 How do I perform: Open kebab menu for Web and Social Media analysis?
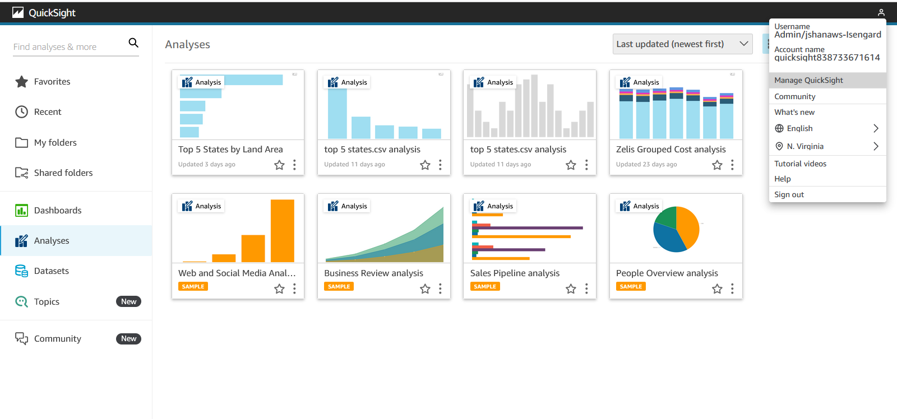click(x=294, y=288)
